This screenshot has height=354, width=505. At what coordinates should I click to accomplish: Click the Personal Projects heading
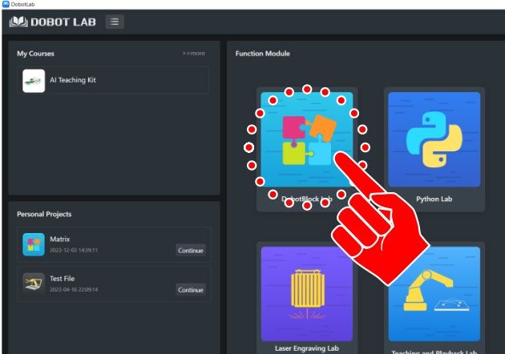[44, 214]
